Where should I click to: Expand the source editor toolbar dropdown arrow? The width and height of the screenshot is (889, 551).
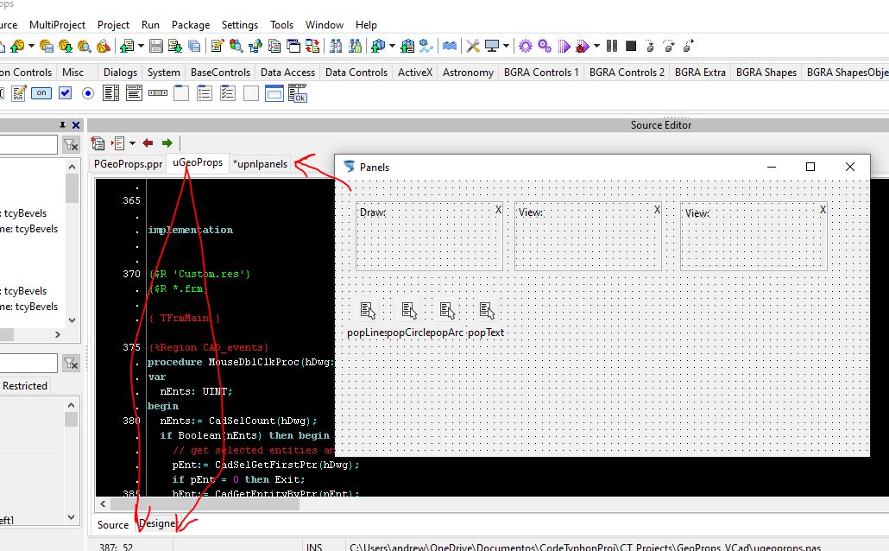(132, 143)
